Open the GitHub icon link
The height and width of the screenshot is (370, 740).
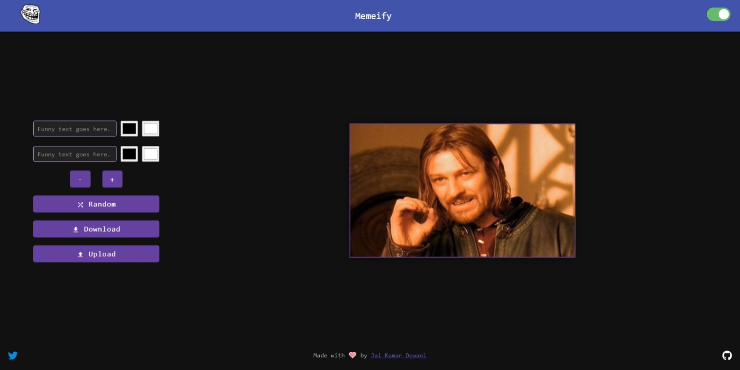(727, 356)
